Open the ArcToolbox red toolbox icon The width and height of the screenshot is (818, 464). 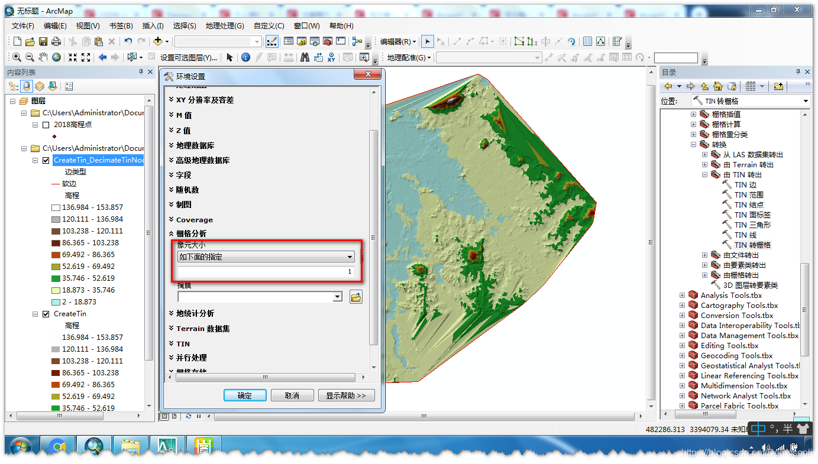(x=327, y=41)
